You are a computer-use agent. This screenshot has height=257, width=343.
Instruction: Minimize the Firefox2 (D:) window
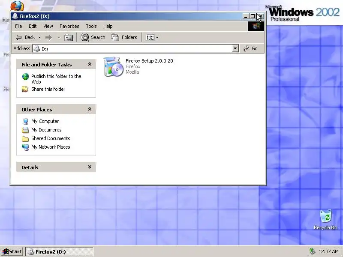click(246, 16)
